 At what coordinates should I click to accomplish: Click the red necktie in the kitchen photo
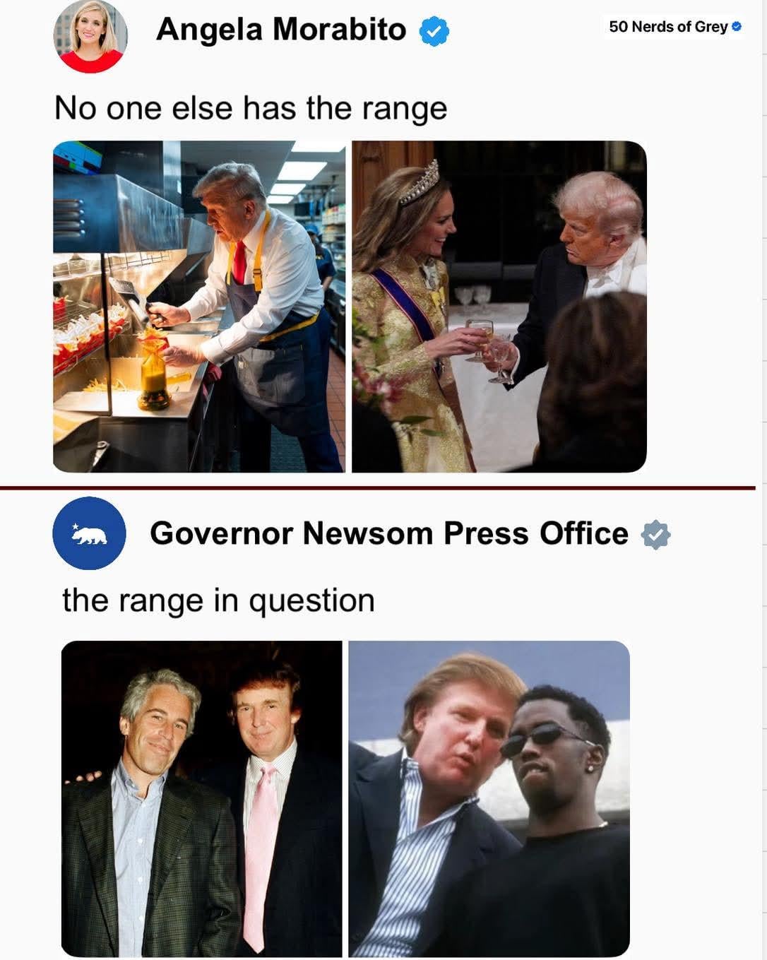240,261
